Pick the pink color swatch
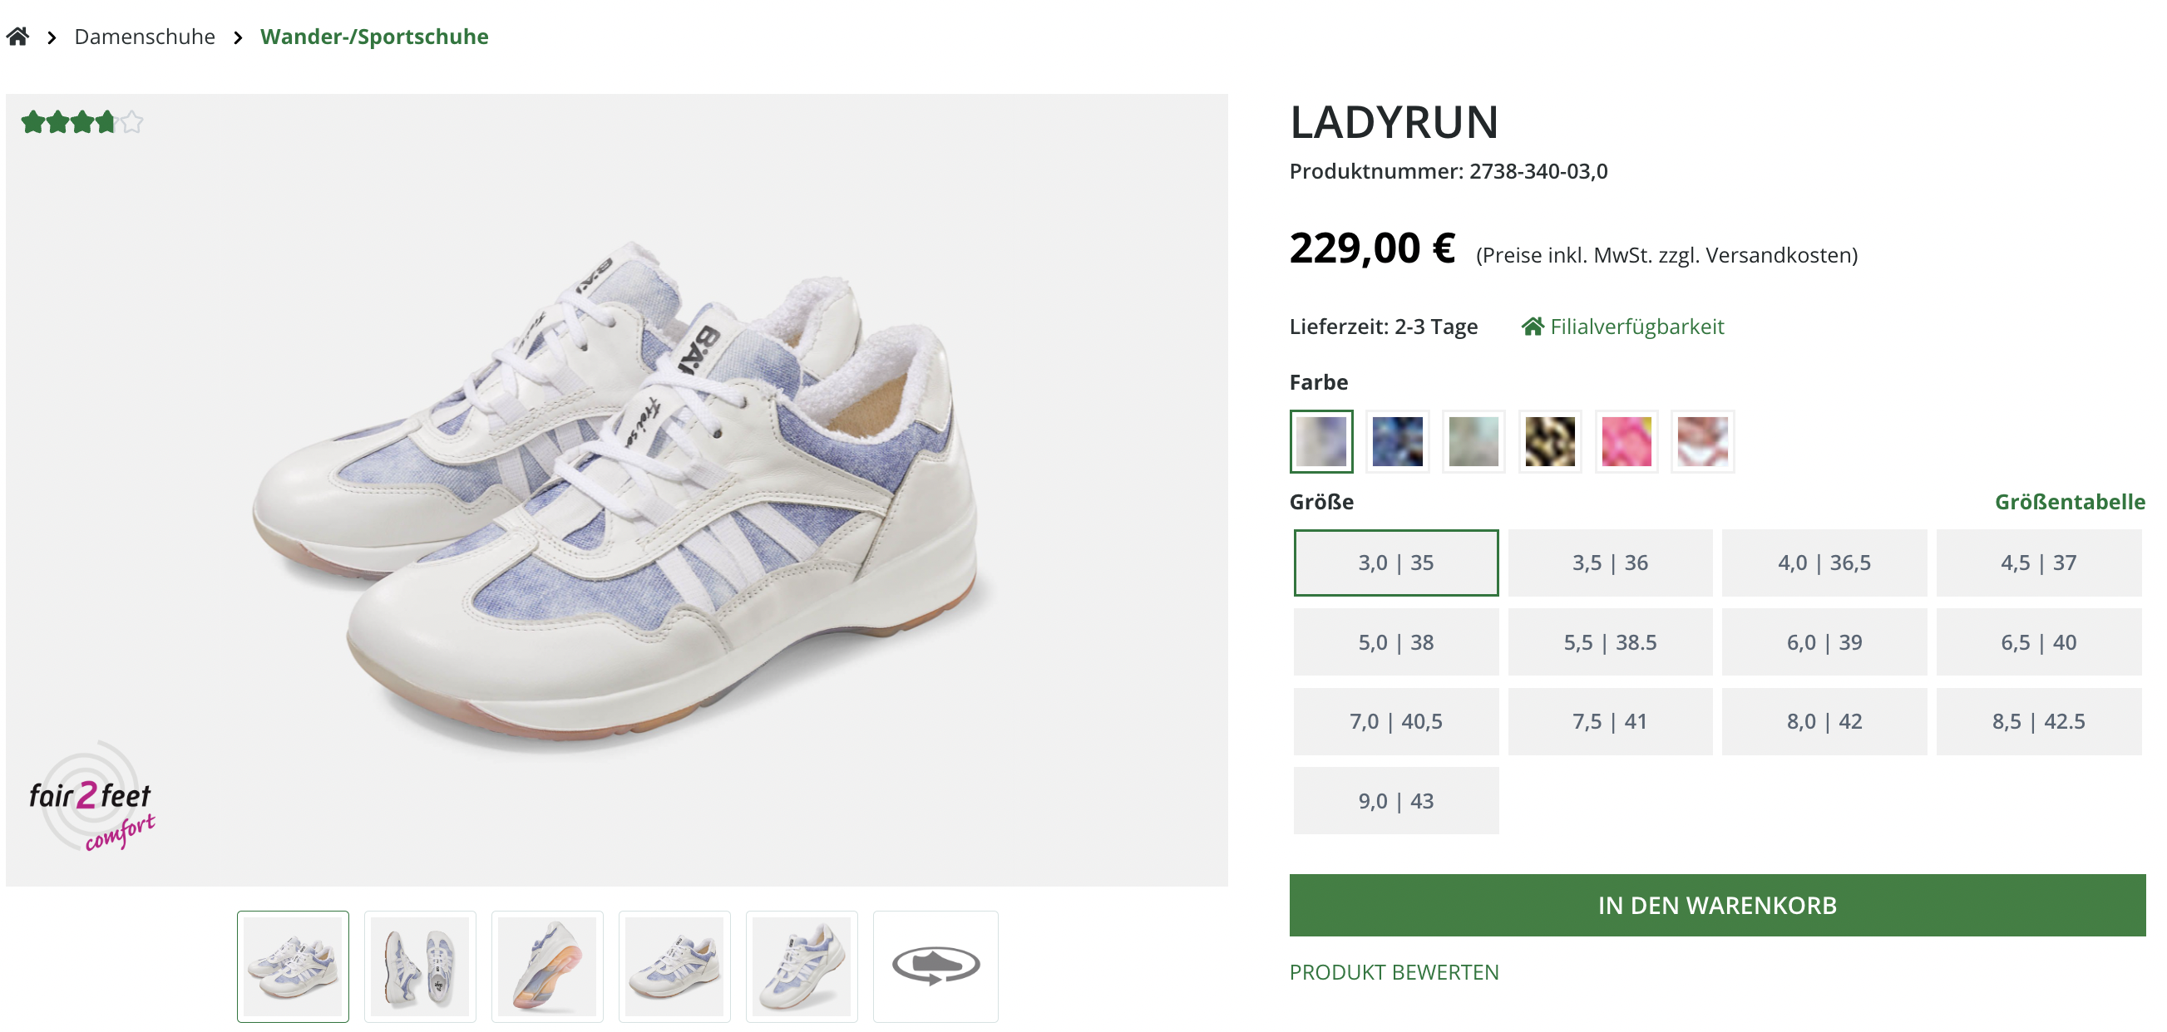 [1625, 441]
